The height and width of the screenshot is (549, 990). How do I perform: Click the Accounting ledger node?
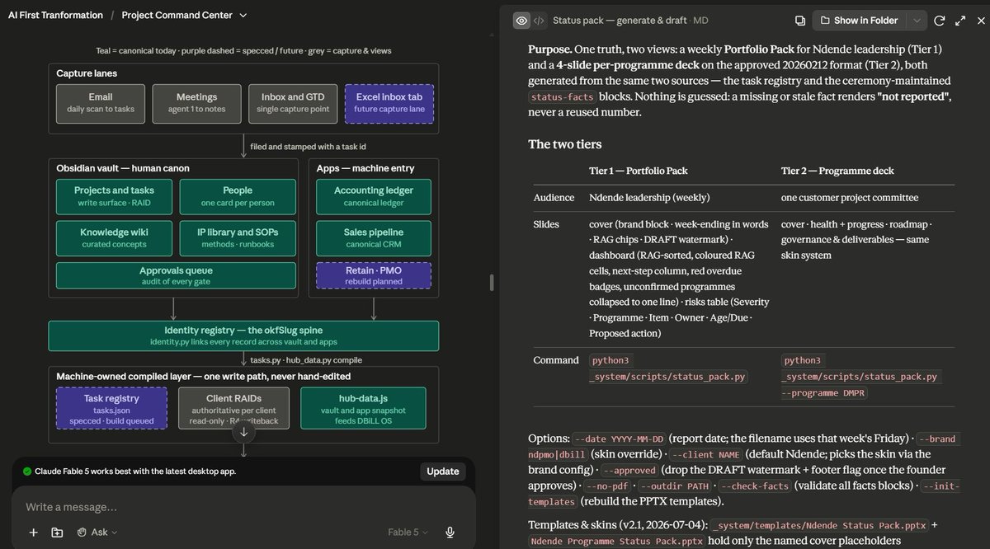coord(374,196)
